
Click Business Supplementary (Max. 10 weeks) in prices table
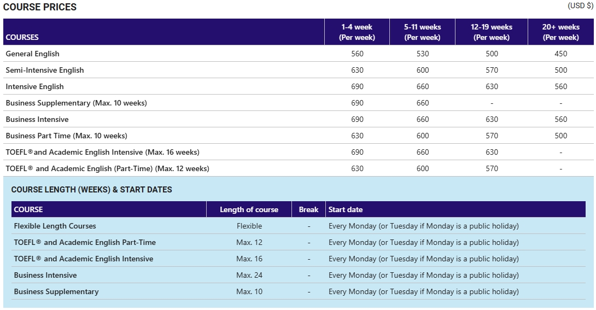coord(76,103)
